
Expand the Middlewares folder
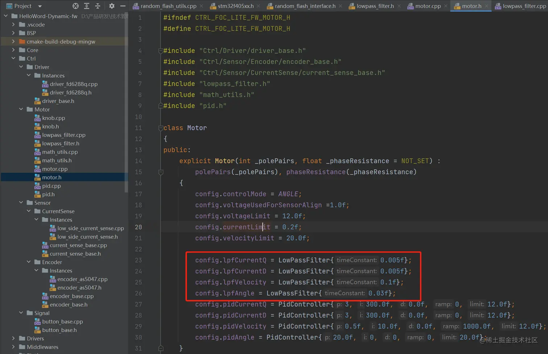click(x=13, y=347)
